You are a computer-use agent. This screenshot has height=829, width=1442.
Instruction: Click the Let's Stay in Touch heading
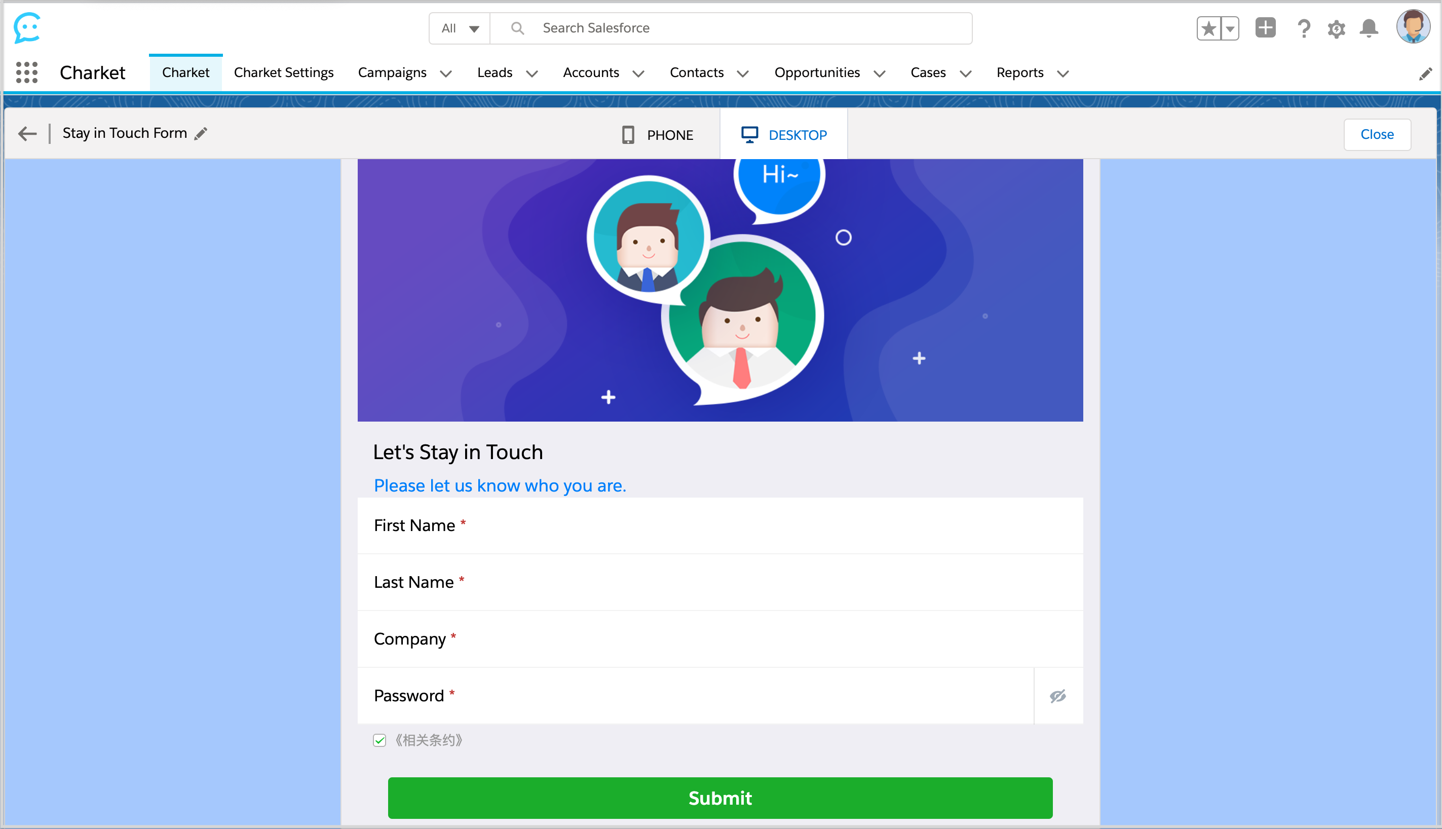pos(458,452)
